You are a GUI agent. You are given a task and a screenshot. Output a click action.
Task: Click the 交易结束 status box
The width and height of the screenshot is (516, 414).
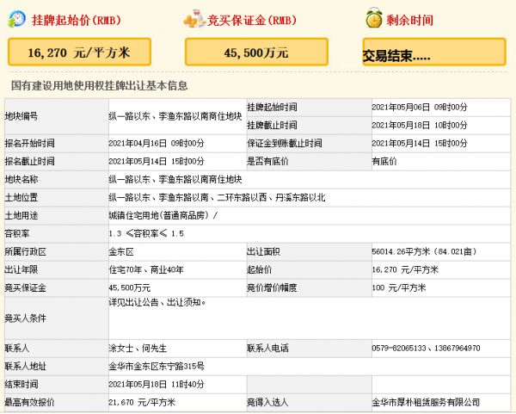tap(434, 52)
